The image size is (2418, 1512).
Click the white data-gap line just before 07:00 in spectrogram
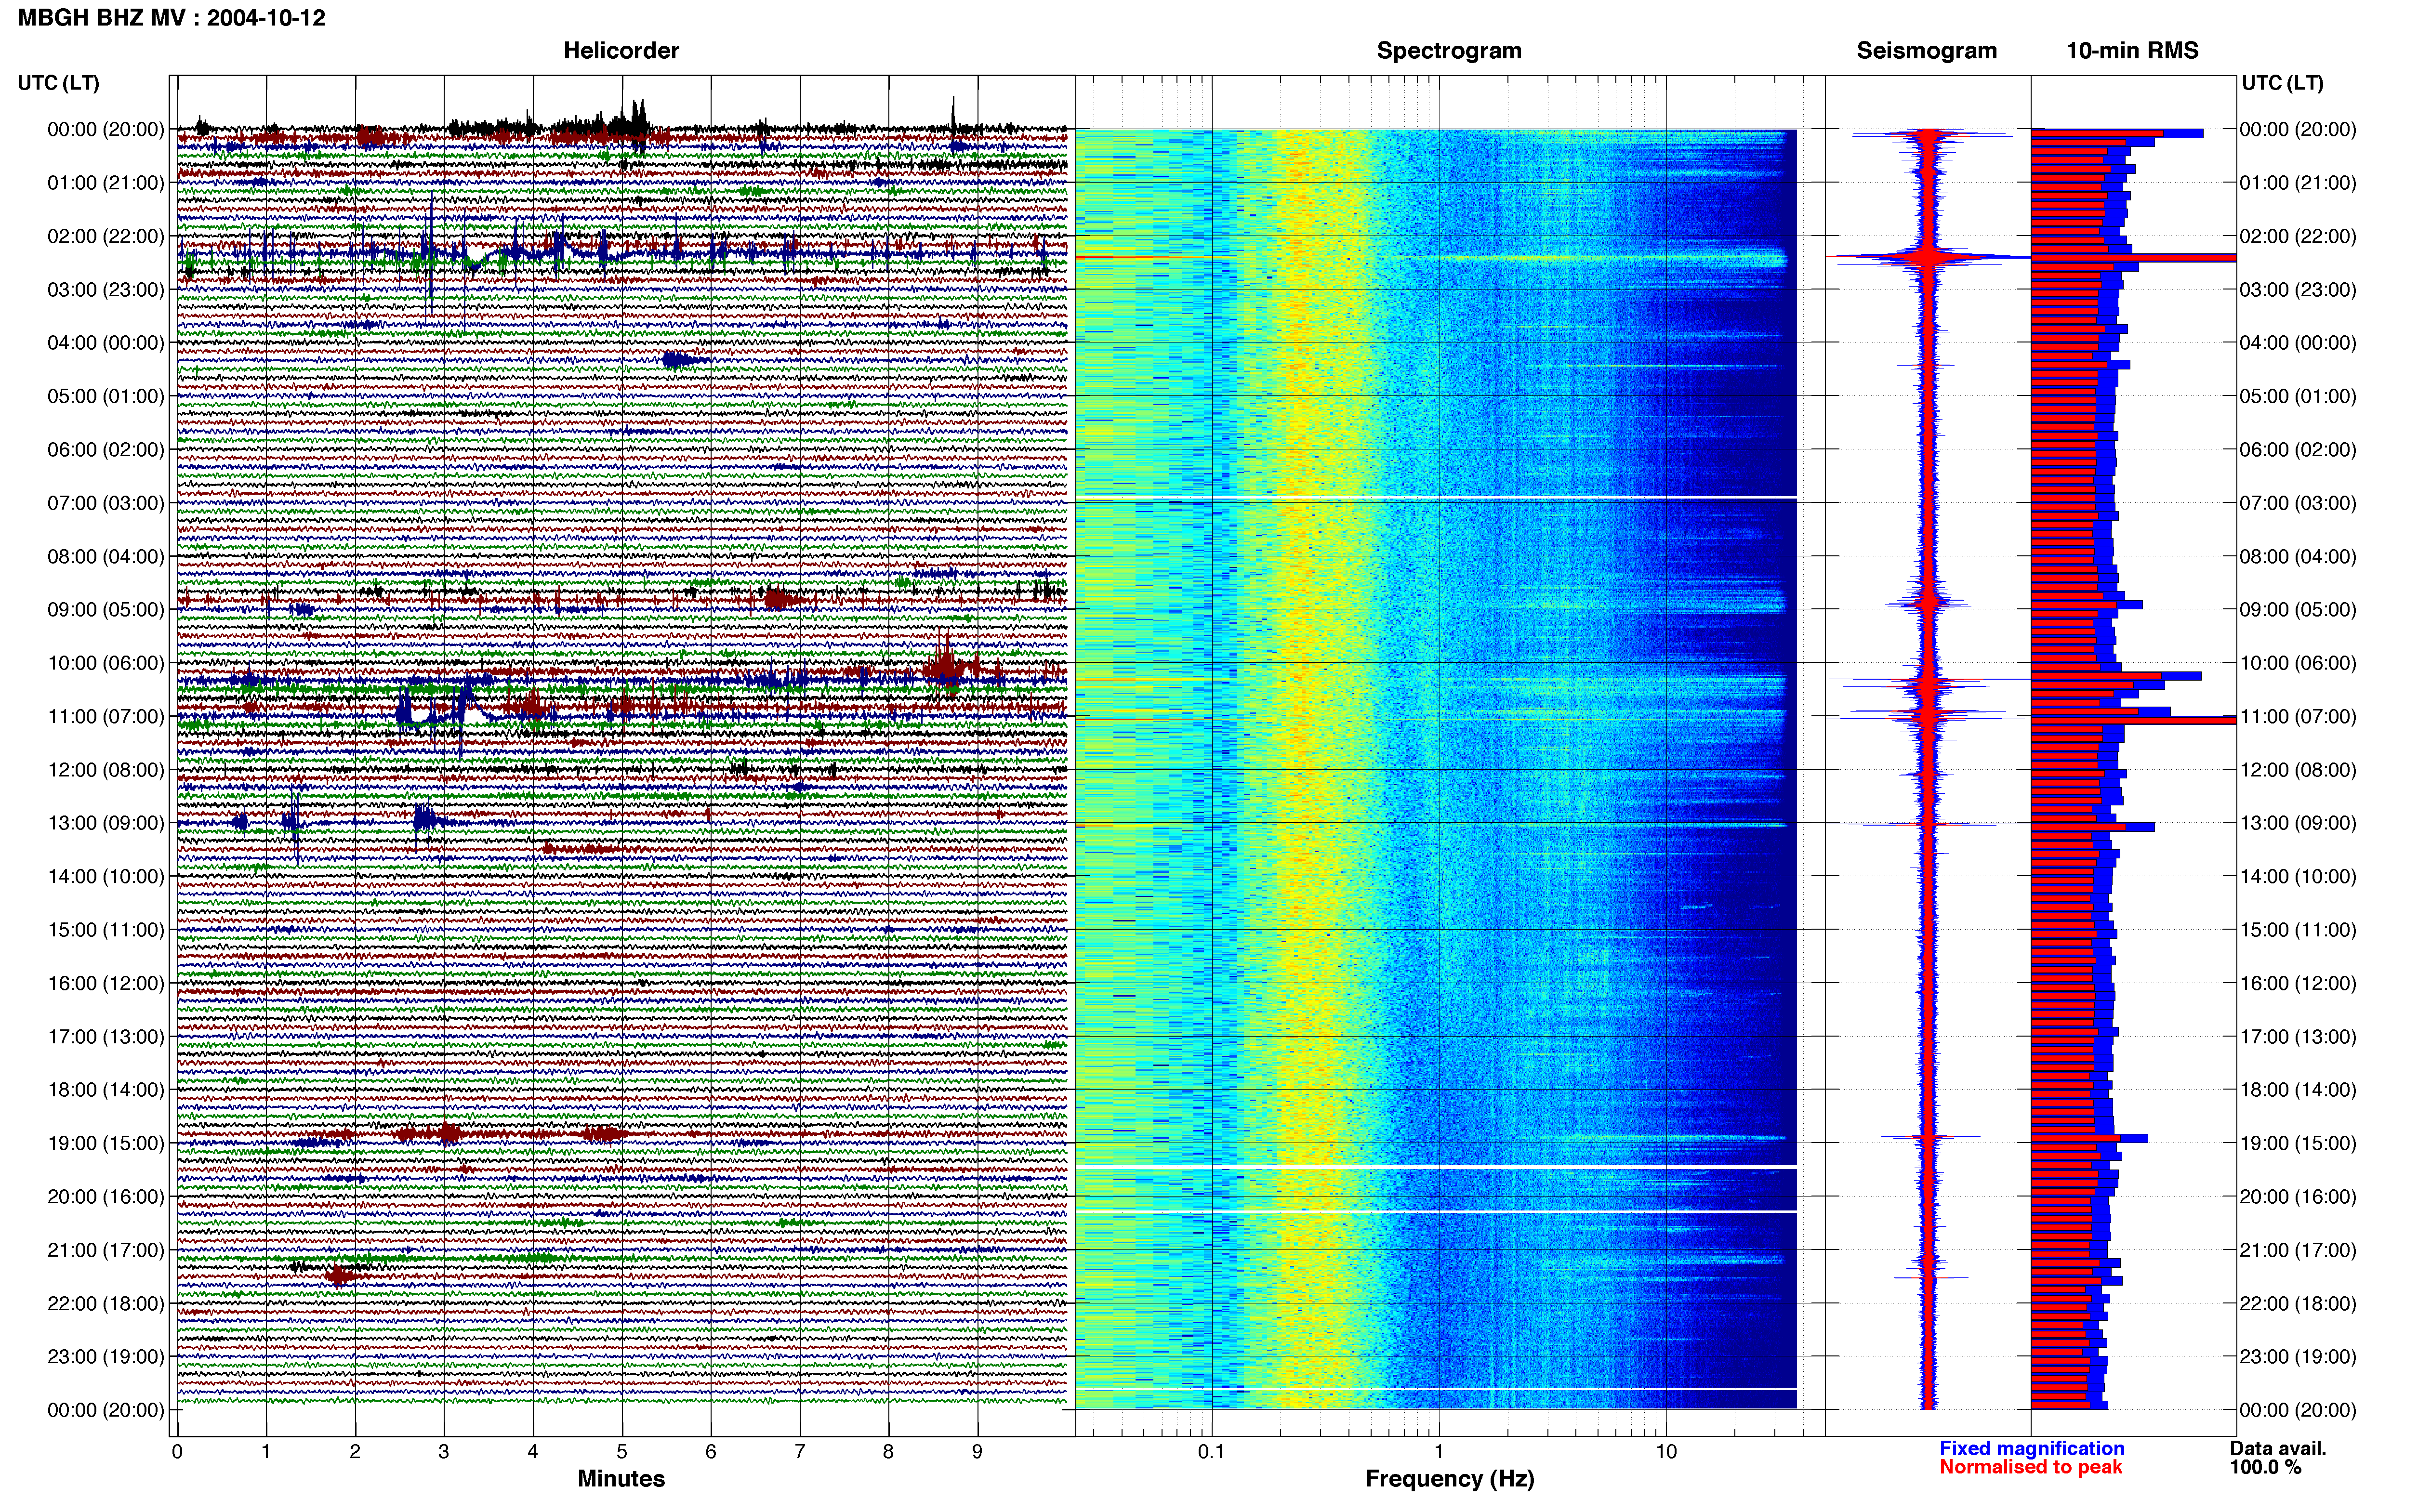1436,497
